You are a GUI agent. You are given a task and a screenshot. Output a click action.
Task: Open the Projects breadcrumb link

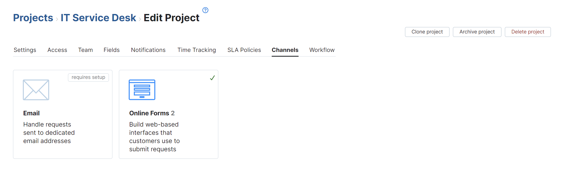coord(33,18)
